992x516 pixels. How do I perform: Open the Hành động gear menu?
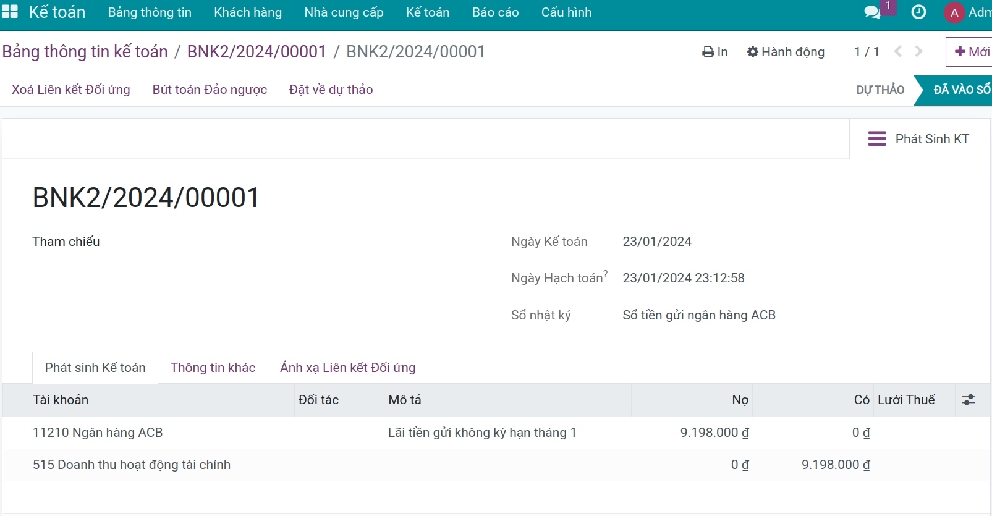point(786,52)
